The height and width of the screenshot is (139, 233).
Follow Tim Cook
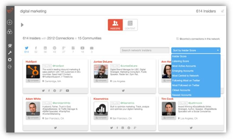click(183, 103)
